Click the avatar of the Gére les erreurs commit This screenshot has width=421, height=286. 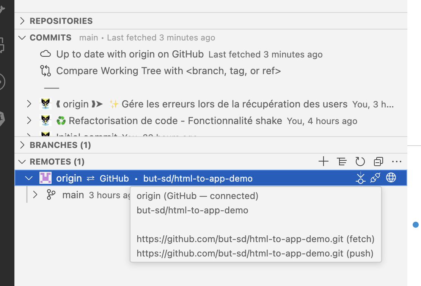[46, 104]
